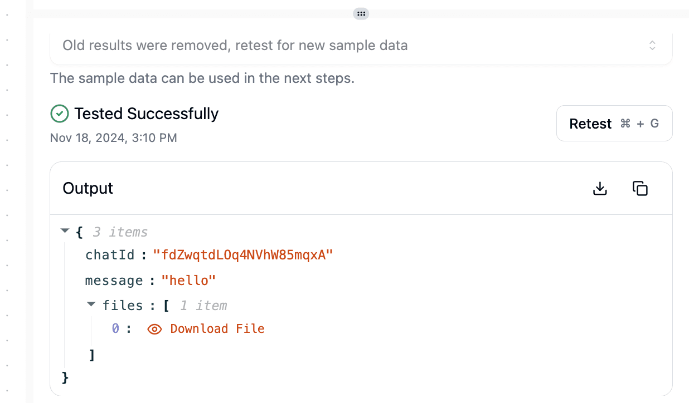Click the Output panel header title
The width and height of the screenshot is (689, 403).
point(88,189)
